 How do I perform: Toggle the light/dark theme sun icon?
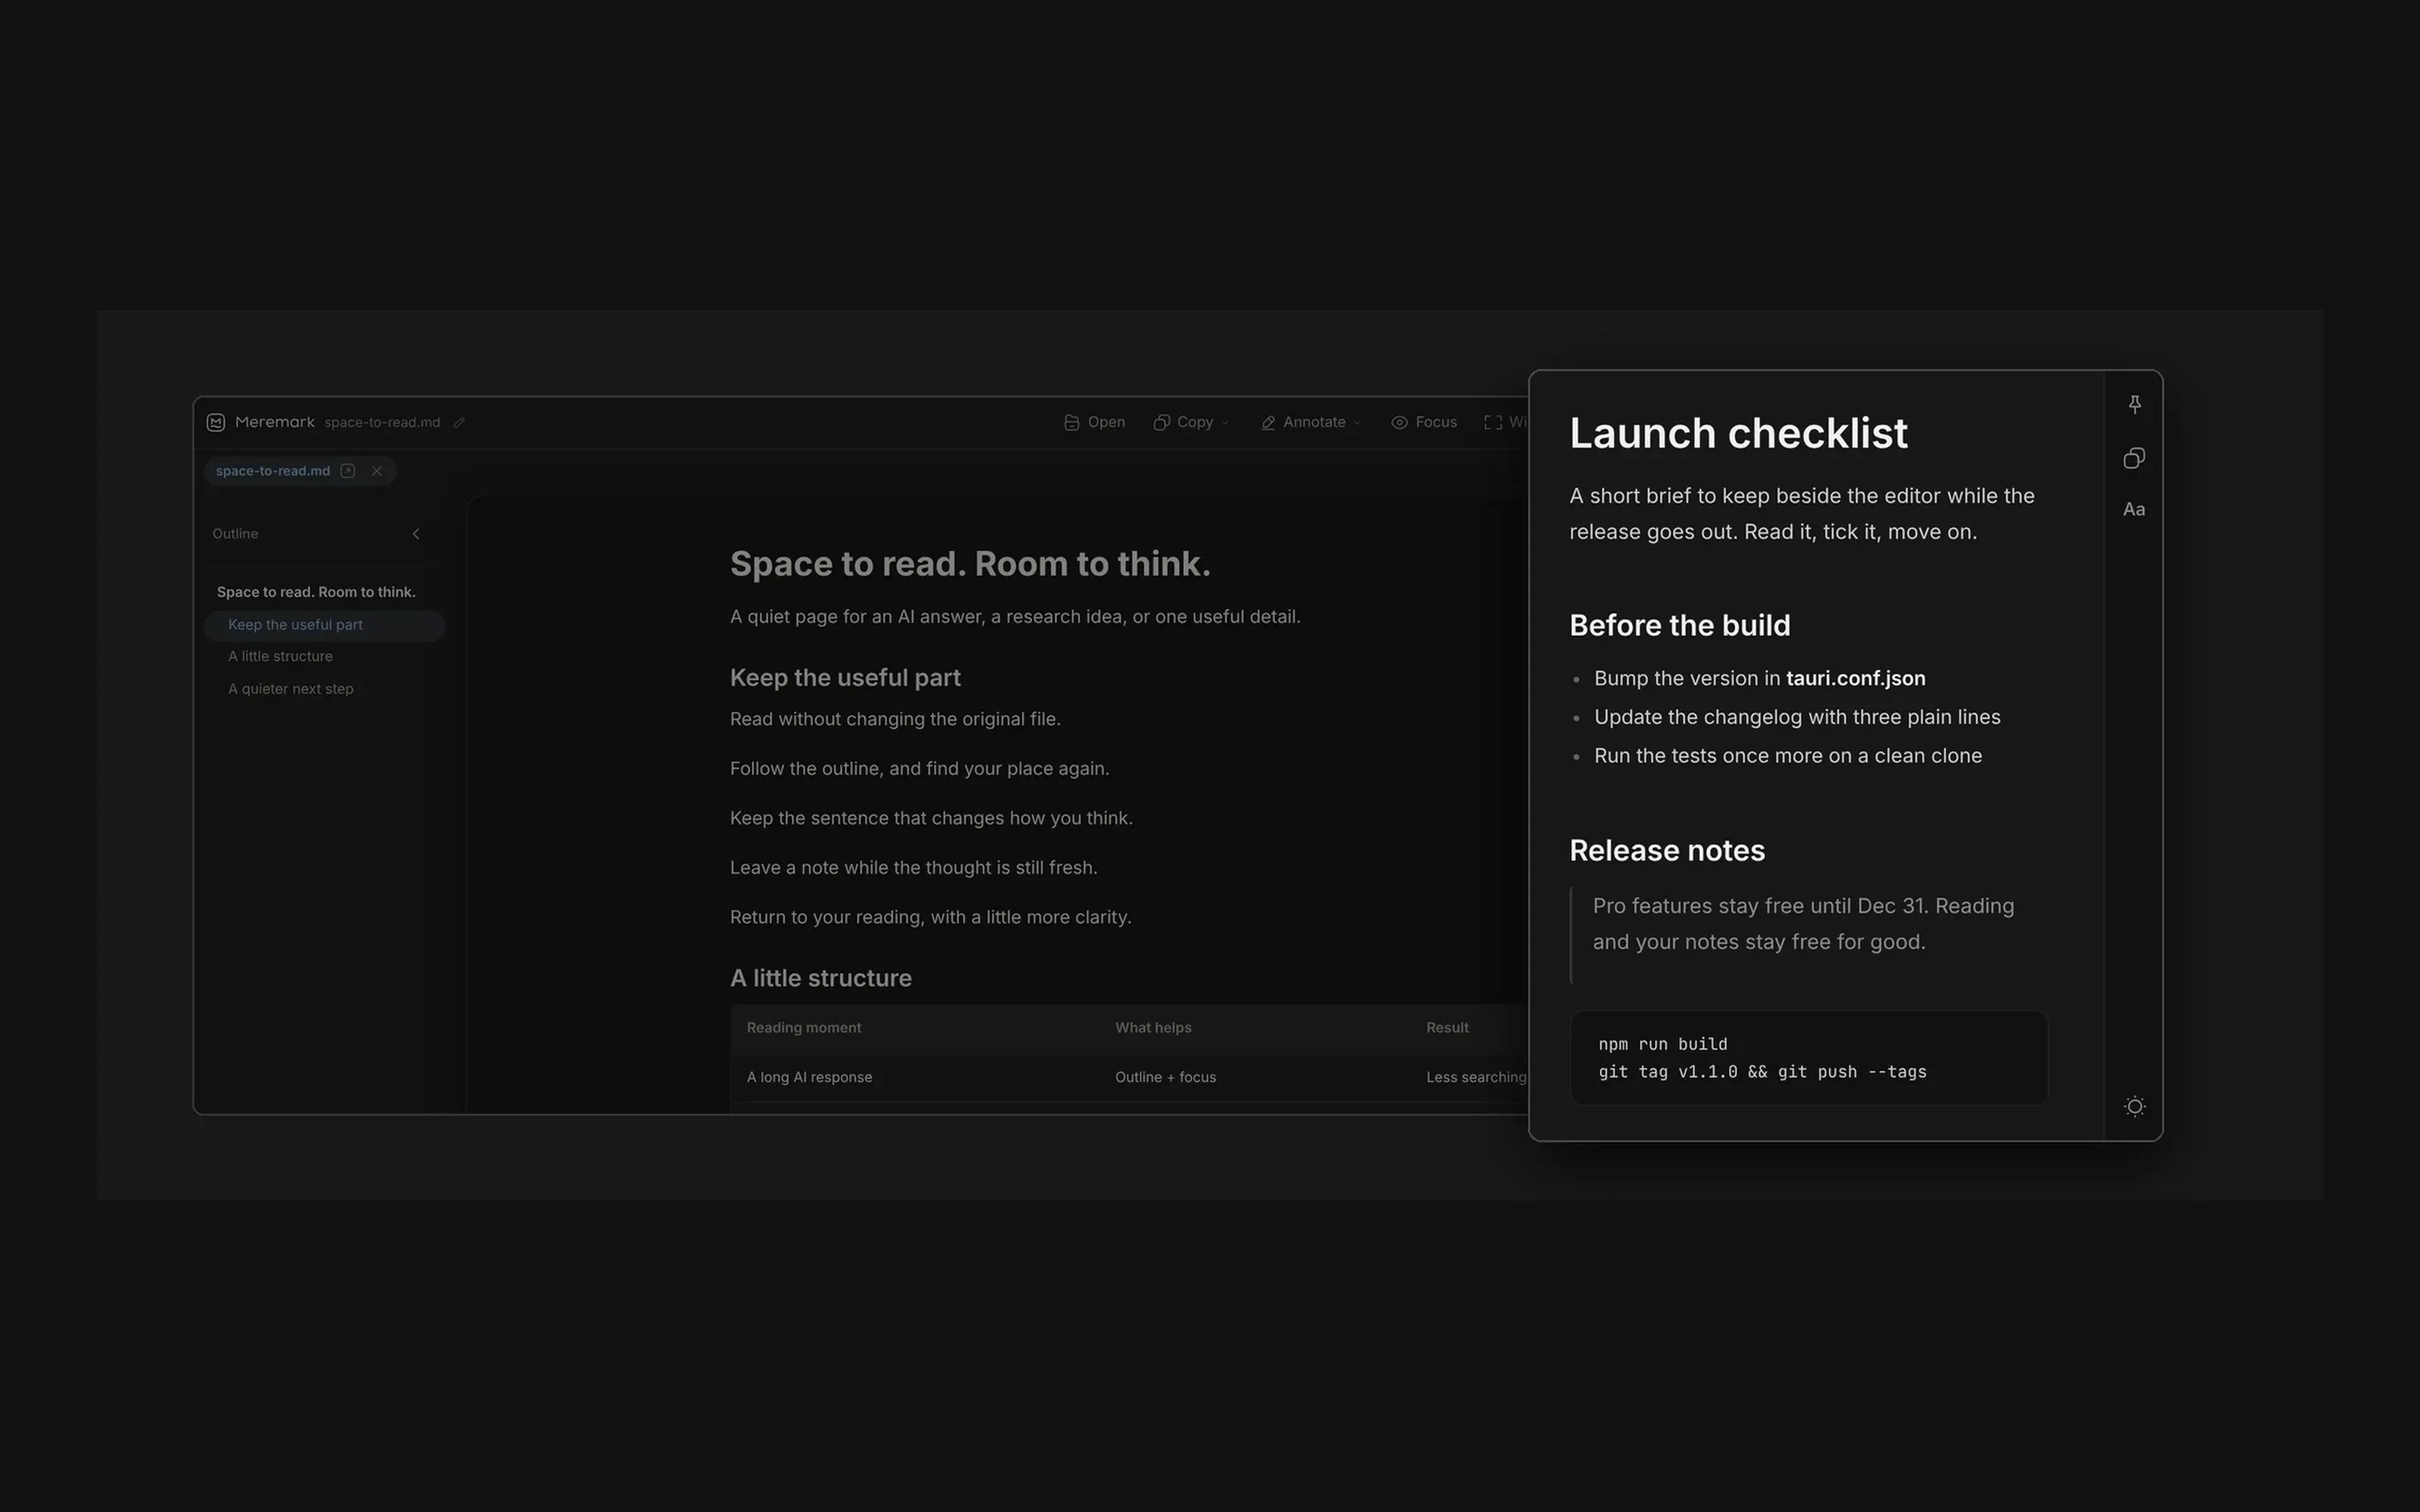2134,1106
